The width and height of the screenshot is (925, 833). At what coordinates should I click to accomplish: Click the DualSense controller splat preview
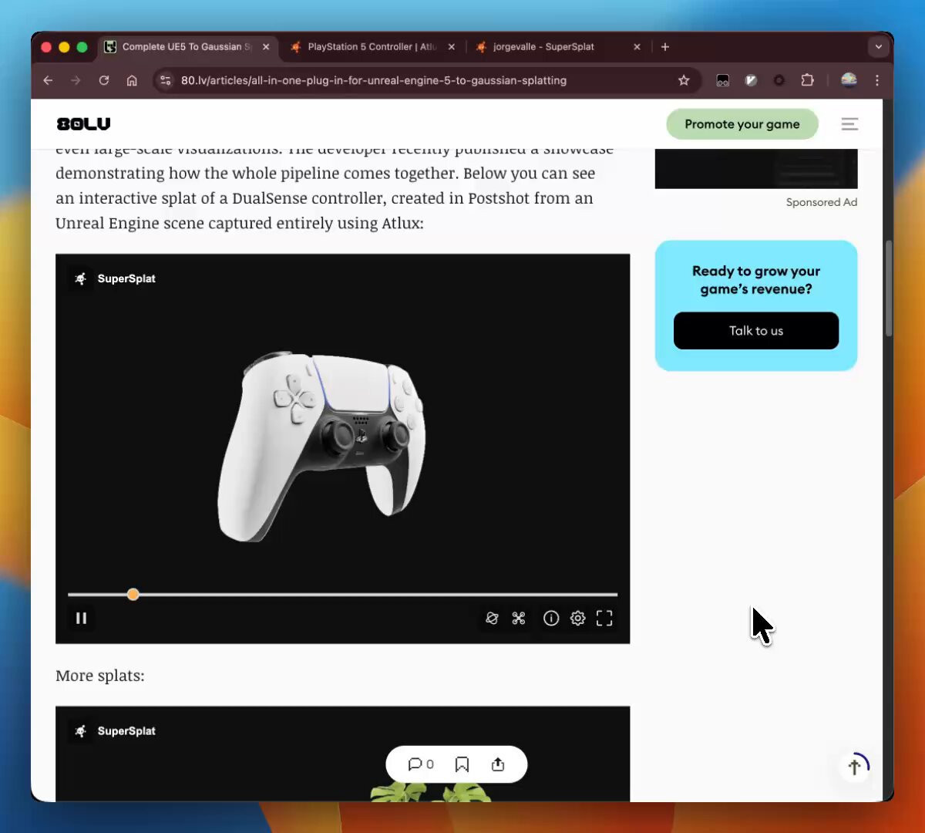pos(322,446)
